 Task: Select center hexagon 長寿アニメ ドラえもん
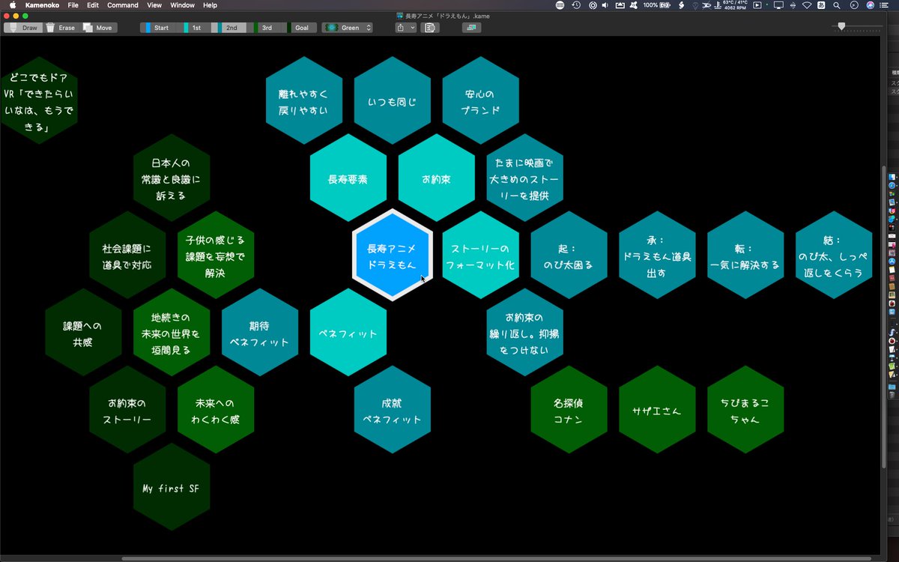pos(392,256)
